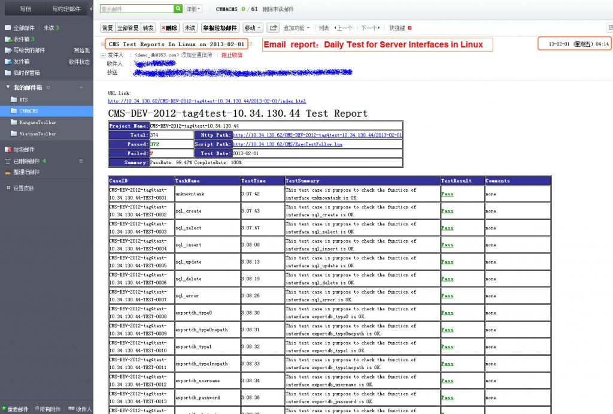Image resolution: width=613 pixels, height=414 pixels.
Task: Open the 移动 move-to dropdown
Action: click(251, 27)
